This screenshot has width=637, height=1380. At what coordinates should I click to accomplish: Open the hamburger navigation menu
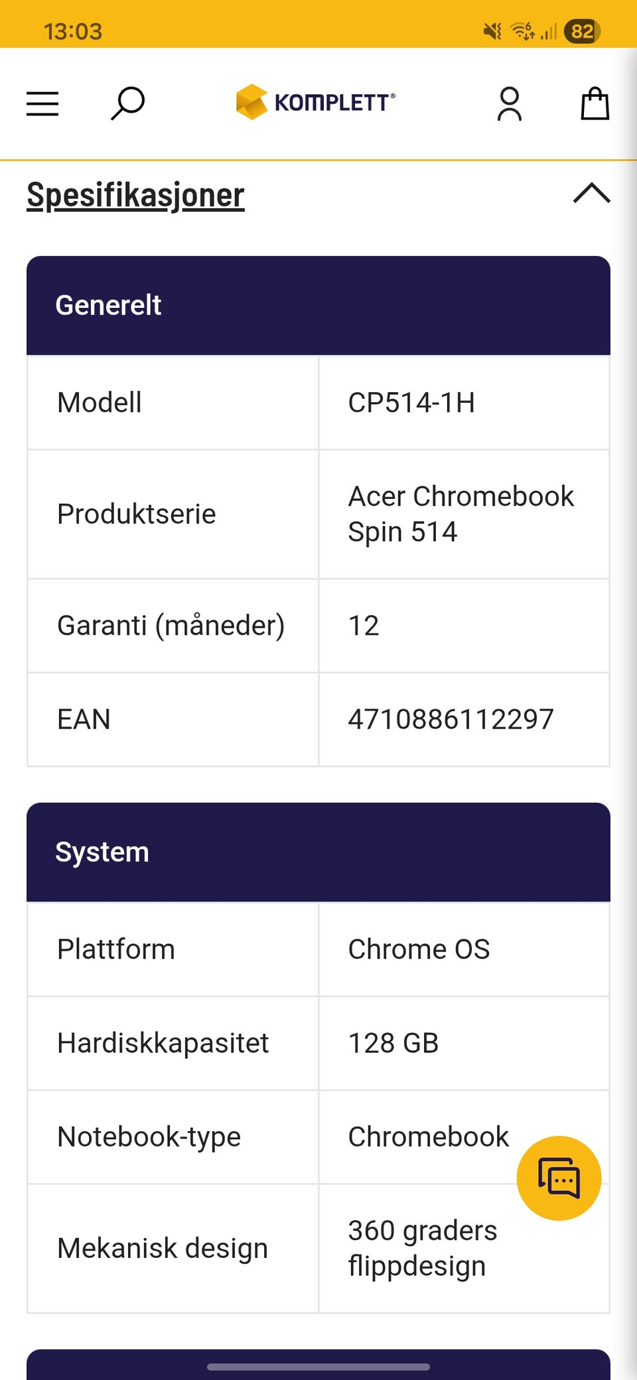coord(42,104)
